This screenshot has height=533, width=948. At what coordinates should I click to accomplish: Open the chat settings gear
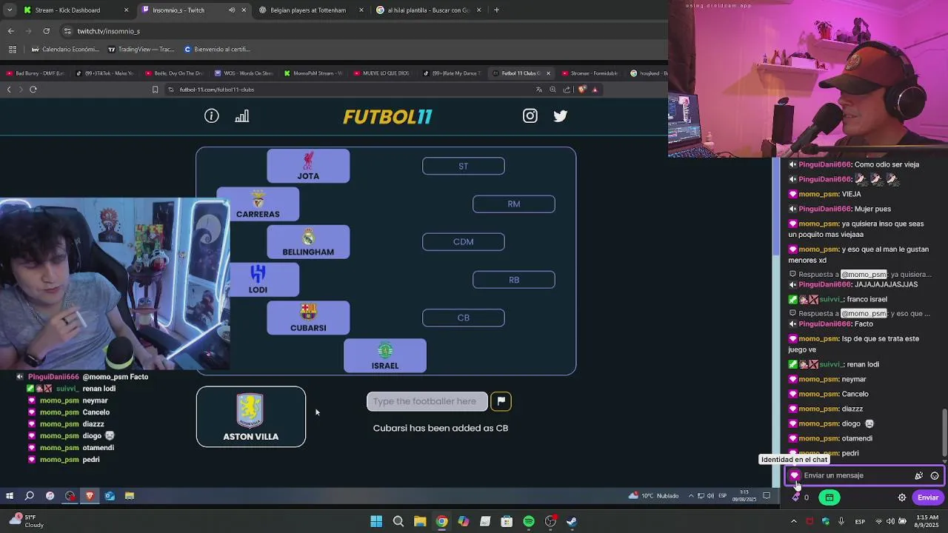coord(902,497)
